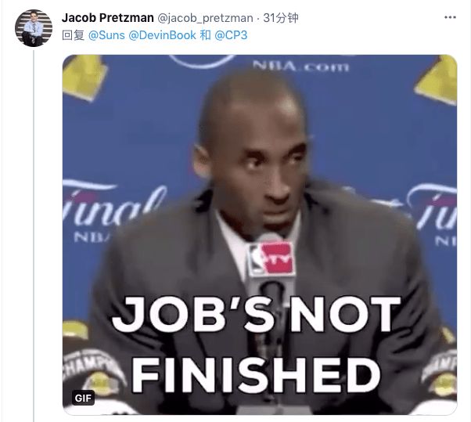The width and height of the screenshot is (471, 422).
Task: Click the NBA.com text at GIF top
Action: [301, 66]
